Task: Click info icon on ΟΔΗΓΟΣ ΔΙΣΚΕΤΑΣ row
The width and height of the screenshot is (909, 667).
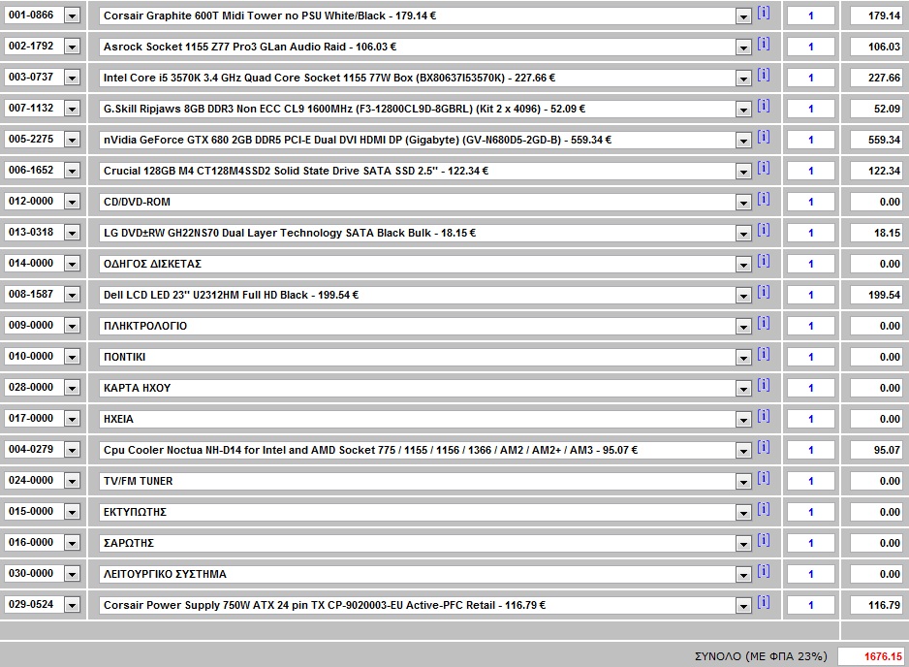Action: click(x=764, y=261)
